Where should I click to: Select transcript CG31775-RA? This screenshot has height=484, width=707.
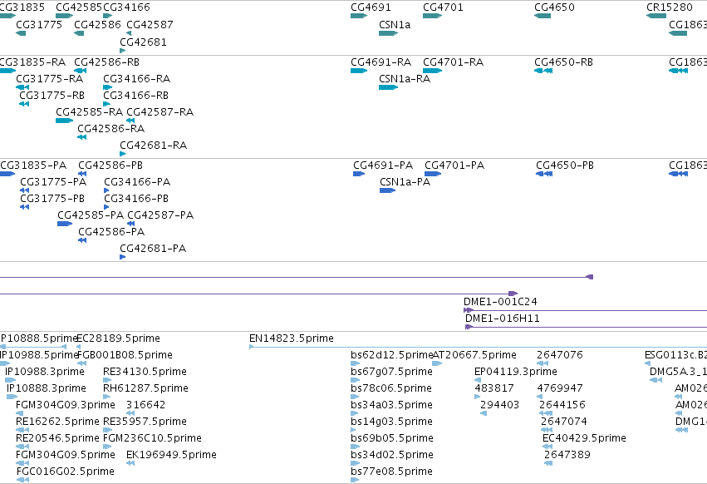pos(50,78)
